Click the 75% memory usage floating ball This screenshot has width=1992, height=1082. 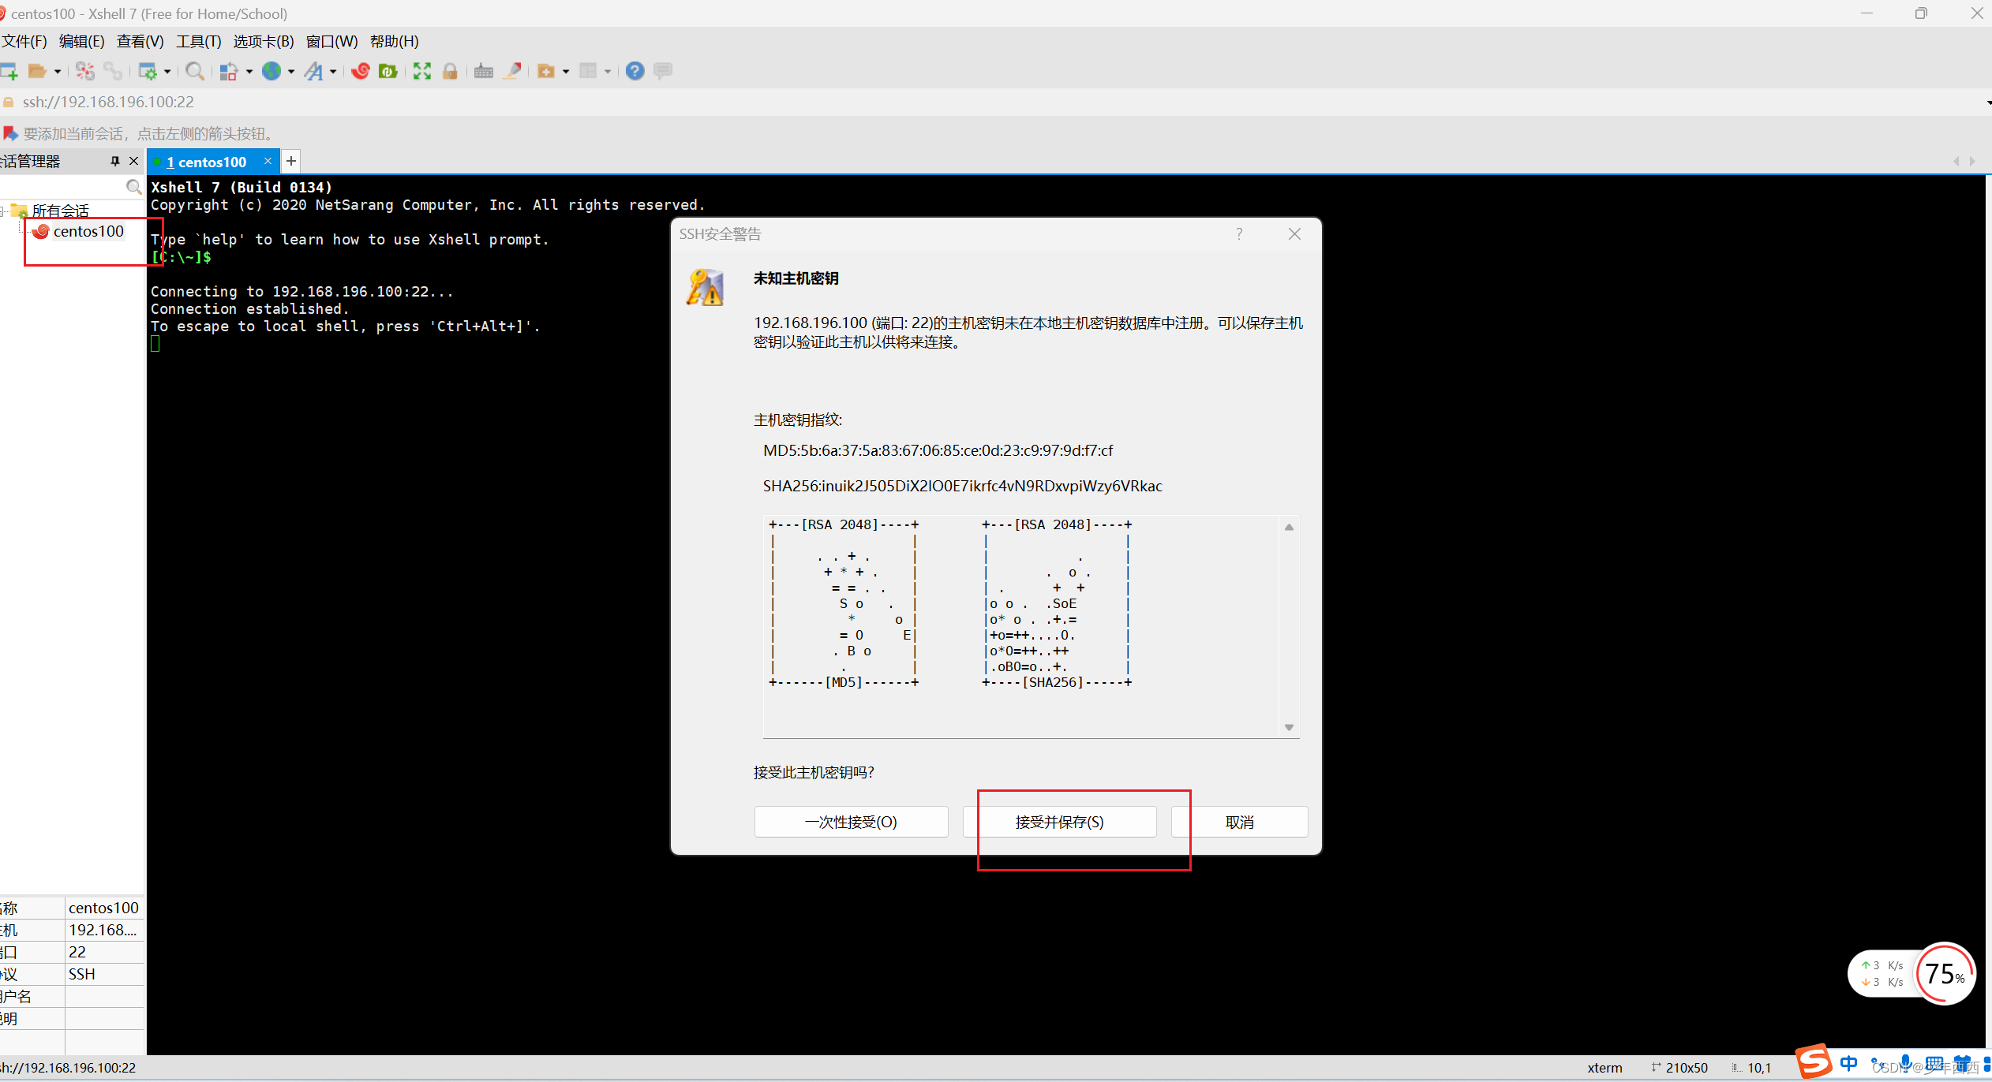(1945, 974)
